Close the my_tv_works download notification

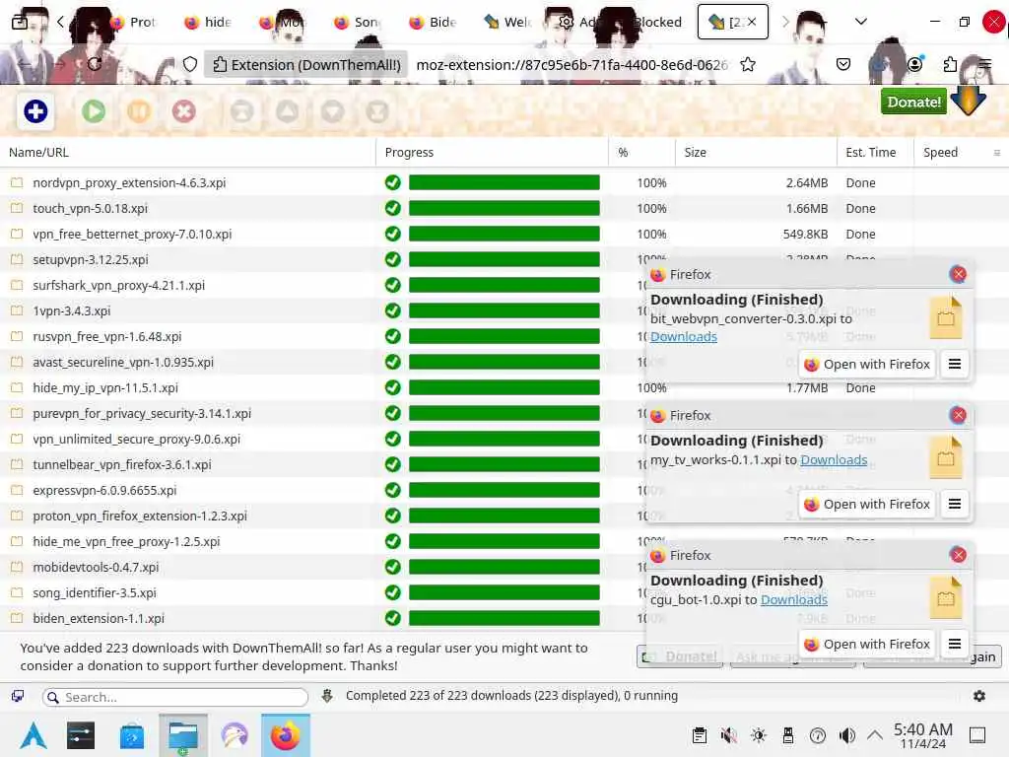tap(958, 415)
